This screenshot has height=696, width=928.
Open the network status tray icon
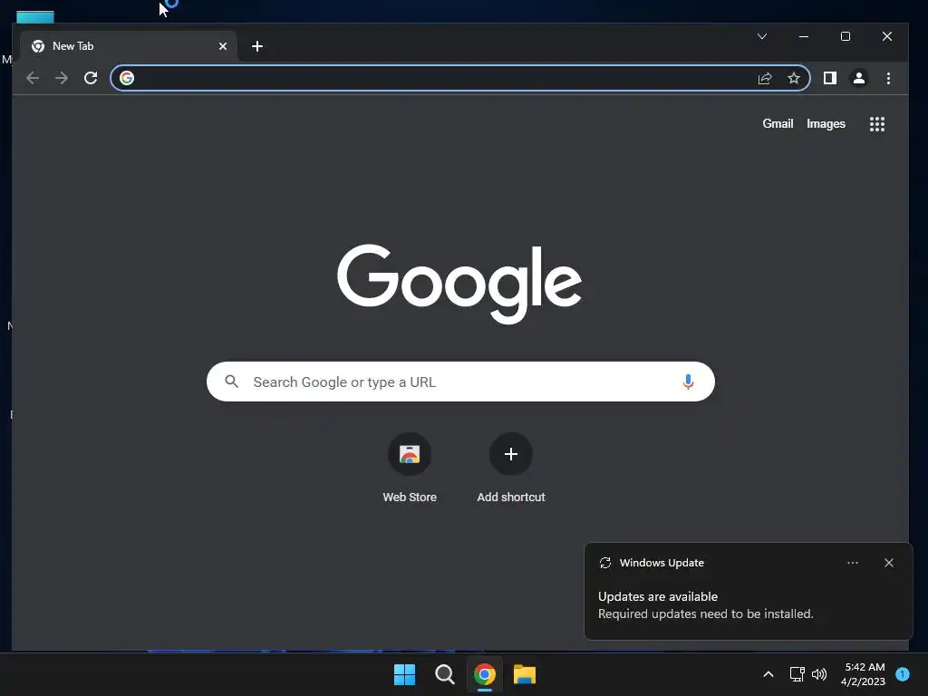tap(797, 674)
